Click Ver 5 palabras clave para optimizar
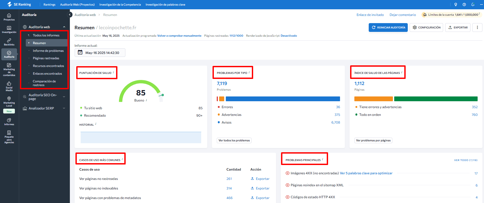Image resolution: width=484 pixels, height=203 pixels. coord(366,173)
